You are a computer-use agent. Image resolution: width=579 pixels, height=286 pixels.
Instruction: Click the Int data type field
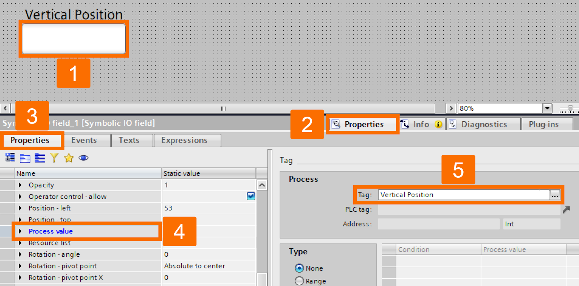(x=532, y=224)
